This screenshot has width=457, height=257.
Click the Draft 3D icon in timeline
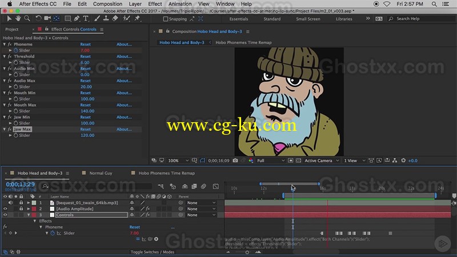[x=173, y=186]
